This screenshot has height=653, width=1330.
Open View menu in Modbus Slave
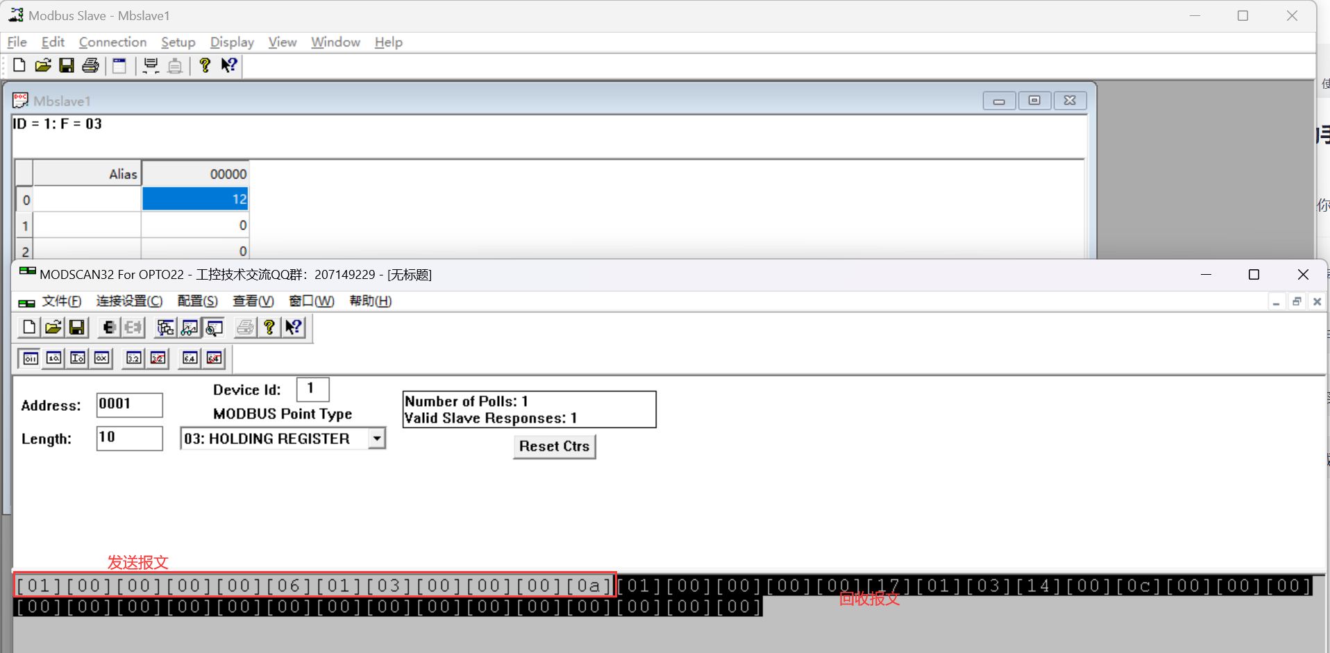(282, 42)
